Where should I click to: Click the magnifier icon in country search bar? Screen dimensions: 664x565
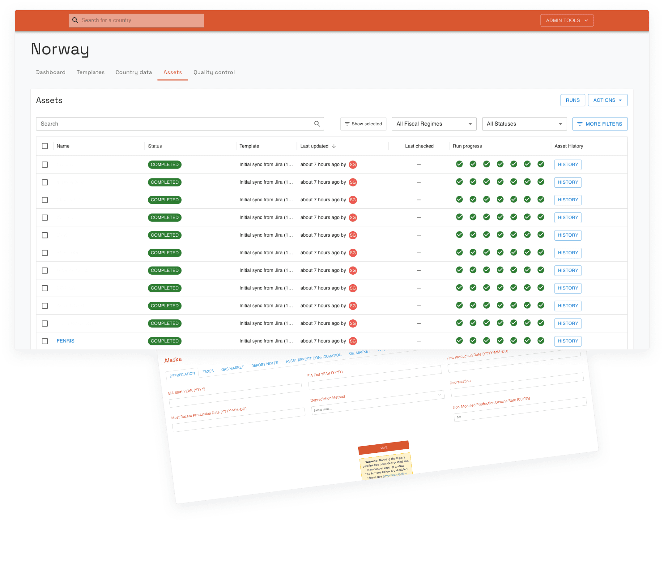[x=75, y=20]
